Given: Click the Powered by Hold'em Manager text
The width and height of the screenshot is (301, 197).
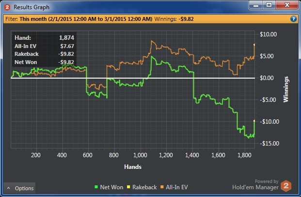Looking at the screenshot, I should [x=255, y=184].
